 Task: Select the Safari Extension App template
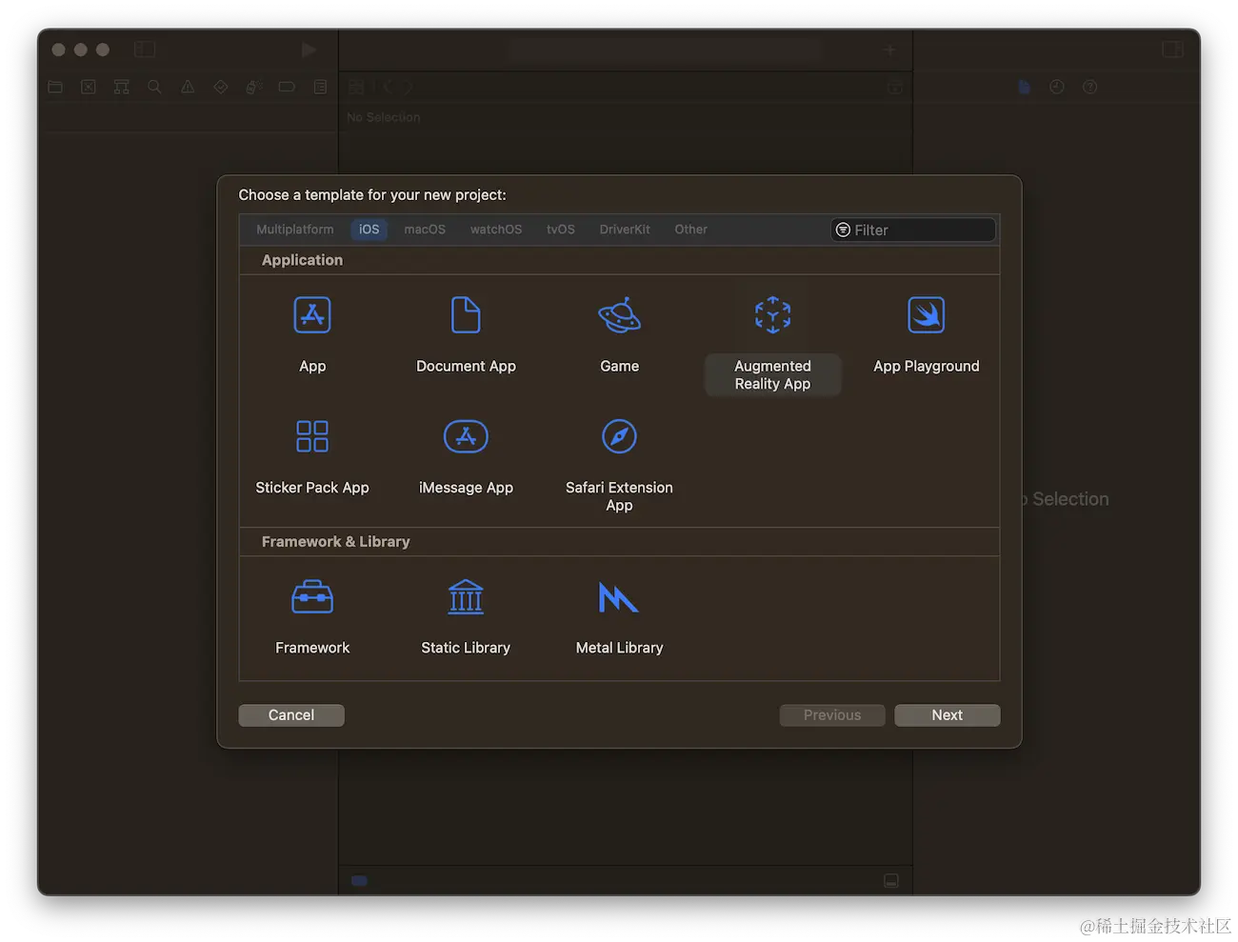619,466
